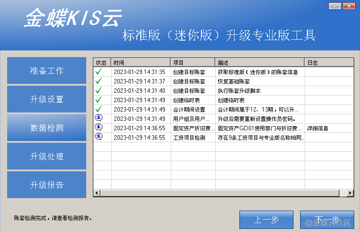This screenshot has width=360, height=232.
Task: Click green checkmark for 会计期间设置 row
Action: [x=99, y=109]
